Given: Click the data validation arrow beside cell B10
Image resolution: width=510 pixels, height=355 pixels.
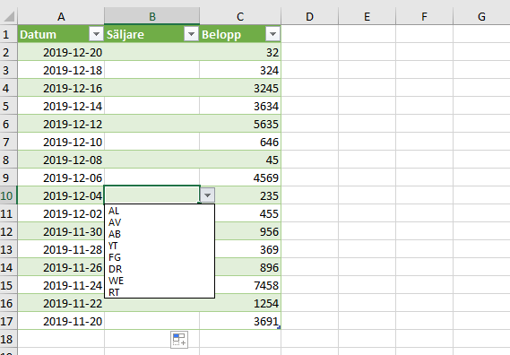Looking at the screenshot, I should pos(208,195).
